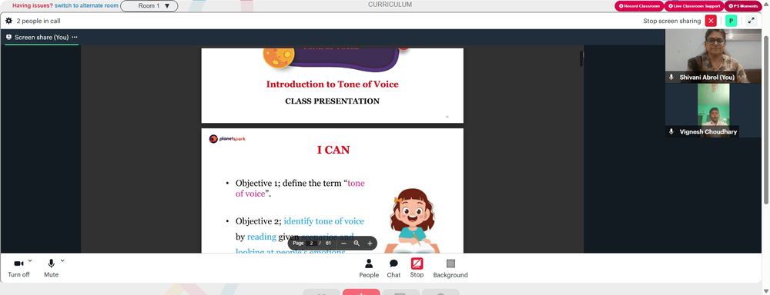The height and width of the screenshot is (295, 770).
Task: Open the Screen share tab options (three dots)
Action: click(75, 37)
